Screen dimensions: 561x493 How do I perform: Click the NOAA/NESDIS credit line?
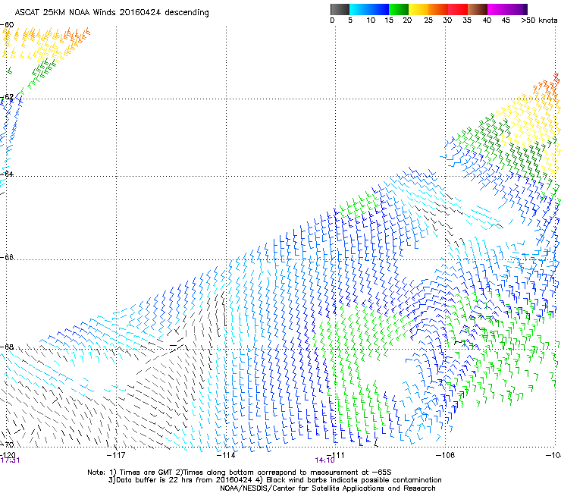click(328, 488)
